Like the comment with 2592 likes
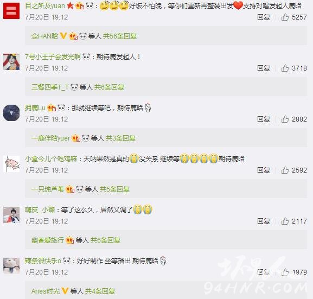This screenshot has height=299, width=313. [x=285, y=170]
